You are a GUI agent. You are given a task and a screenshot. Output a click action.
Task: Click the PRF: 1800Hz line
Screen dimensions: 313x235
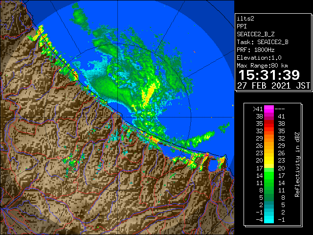(255, 50)
